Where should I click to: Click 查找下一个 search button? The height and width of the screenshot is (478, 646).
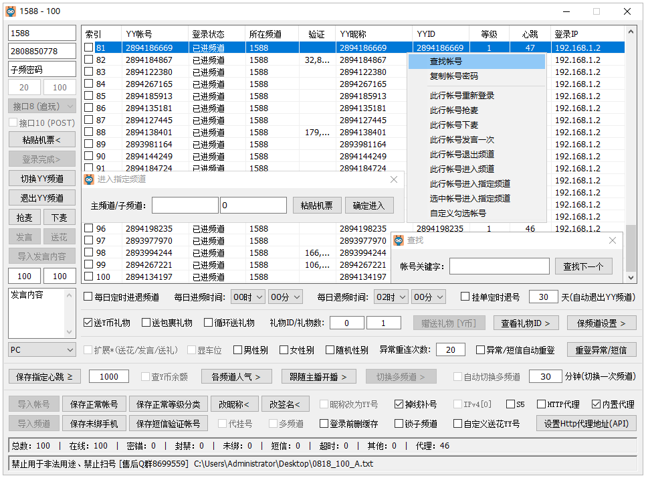[x=583, y=266]
